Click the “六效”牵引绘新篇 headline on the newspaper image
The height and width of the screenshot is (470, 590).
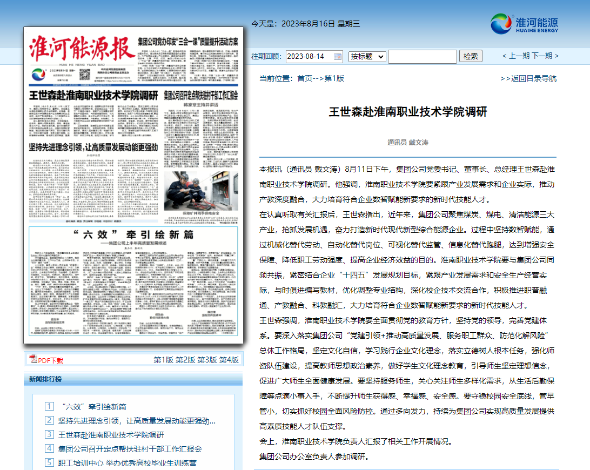click(x=133, y=235)
